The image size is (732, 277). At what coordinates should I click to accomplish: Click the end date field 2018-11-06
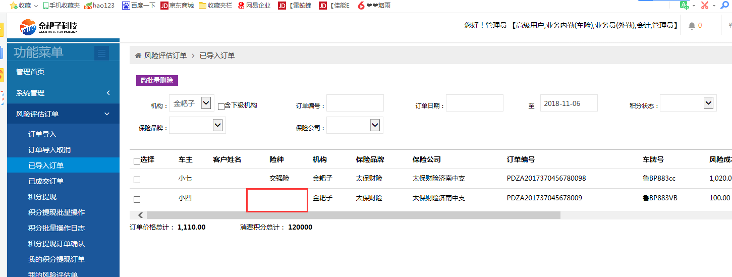[x=569, y=103]
